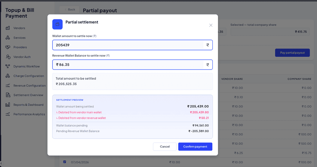Click the Providers handshake icon
The image size is (317, 167).
8,47
